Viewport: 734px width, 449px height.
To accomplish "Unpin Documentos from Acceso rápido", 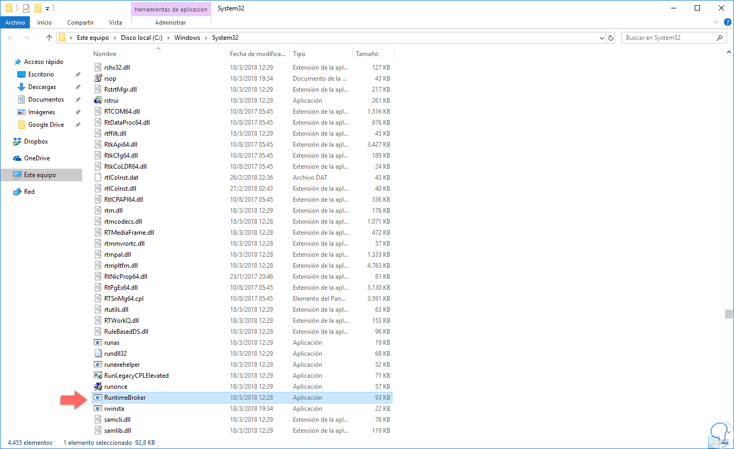I will [78, 99].
